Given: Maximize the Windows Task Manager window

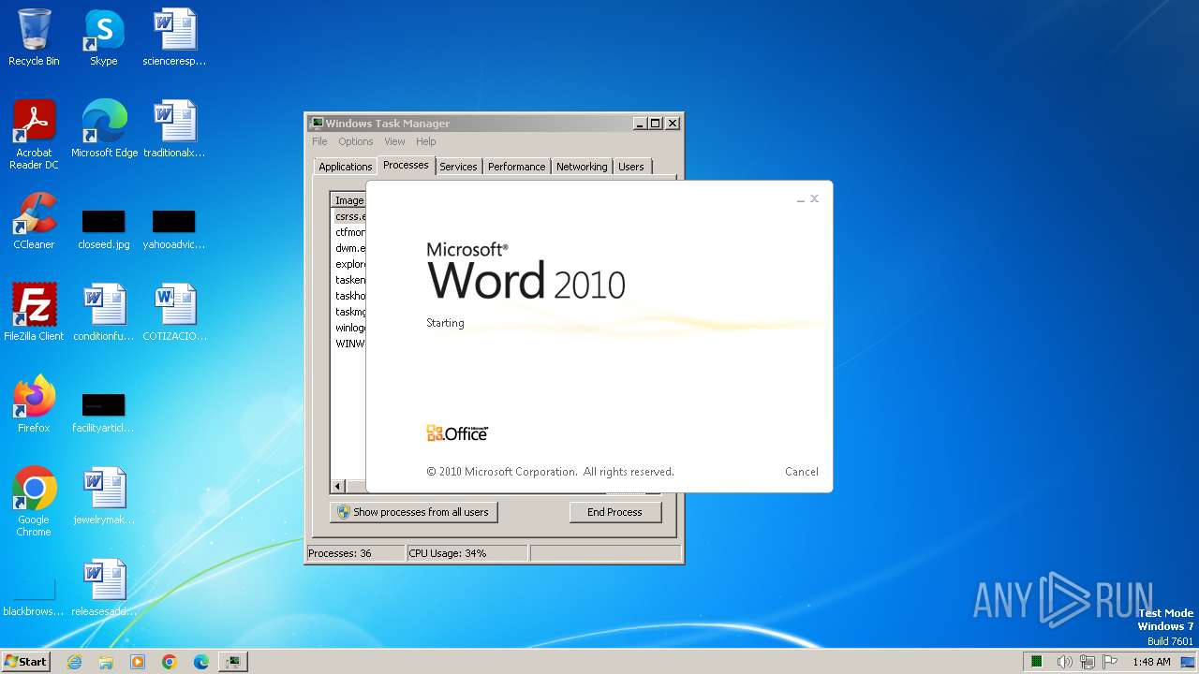Looking at the screenshot, I should pos(656,124).
